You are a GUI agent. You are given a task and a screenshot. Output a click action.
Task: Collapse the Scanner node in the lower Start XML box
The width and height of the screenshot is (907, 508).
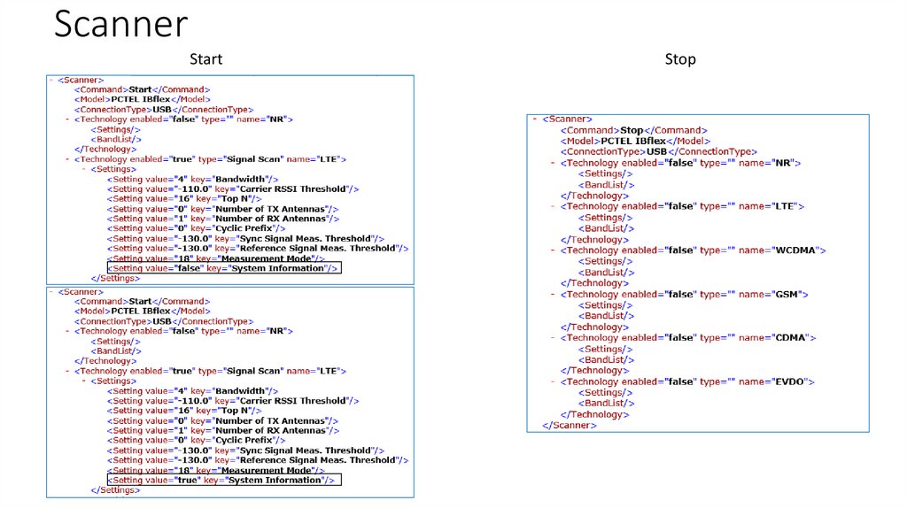(51, 292)
